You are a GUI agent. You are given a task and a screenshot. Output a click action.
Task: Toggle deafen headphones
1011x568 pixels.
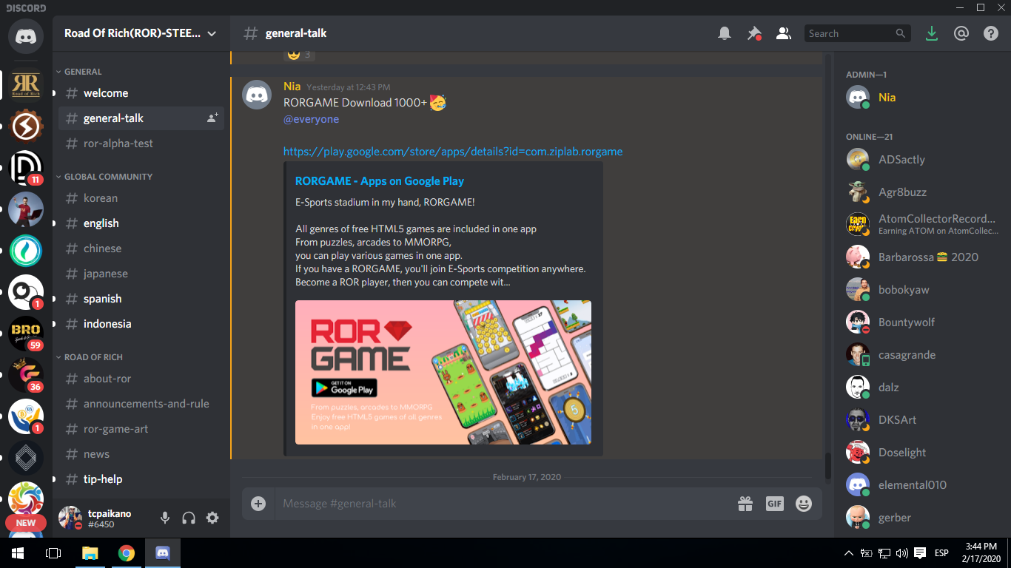189,518
